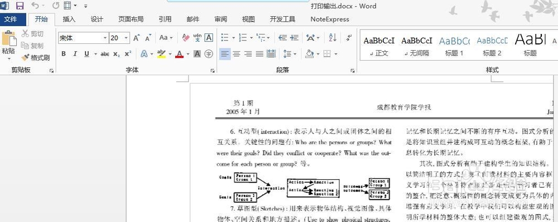558x222 pixels.
Task: Click the text effects outlined A icon
Action: [x=144, y=54]
